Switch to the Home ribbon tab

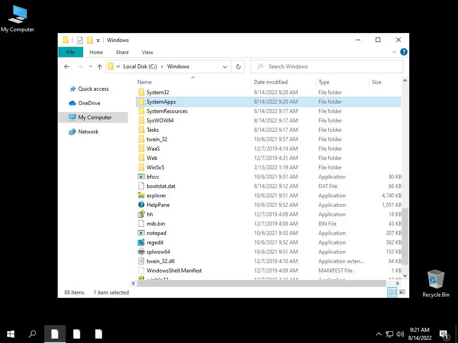96,52
